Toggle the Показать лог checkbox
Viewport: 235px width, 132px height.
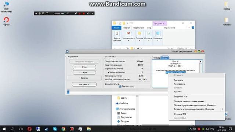pyautogui.click(x=120, y=86)
